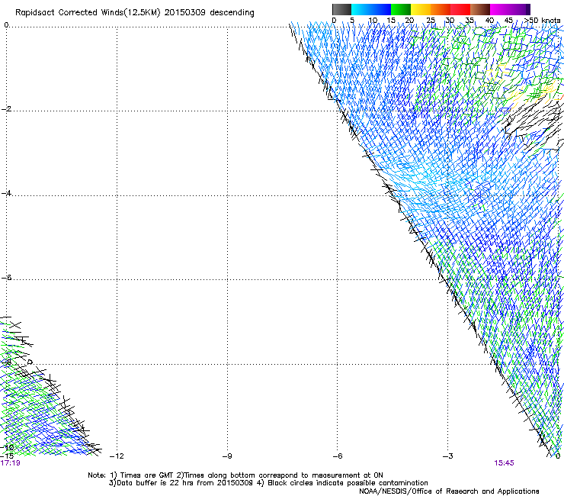Click the 'NOAA/NESDIS/Office of Research and Applications' credit
Image resolution: width=564 pixels, height=496 pixels.
tap(449, 491)
